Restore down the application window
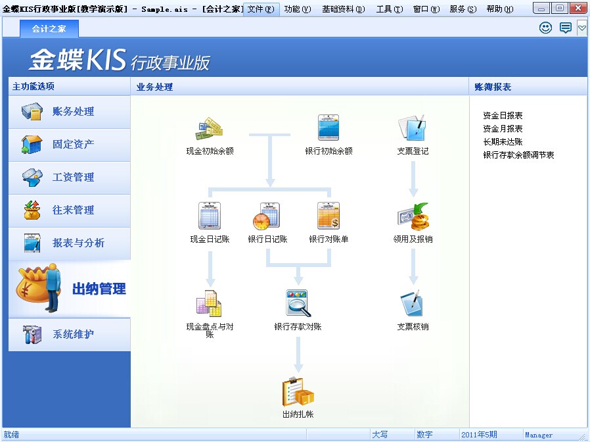 (560, 9)
